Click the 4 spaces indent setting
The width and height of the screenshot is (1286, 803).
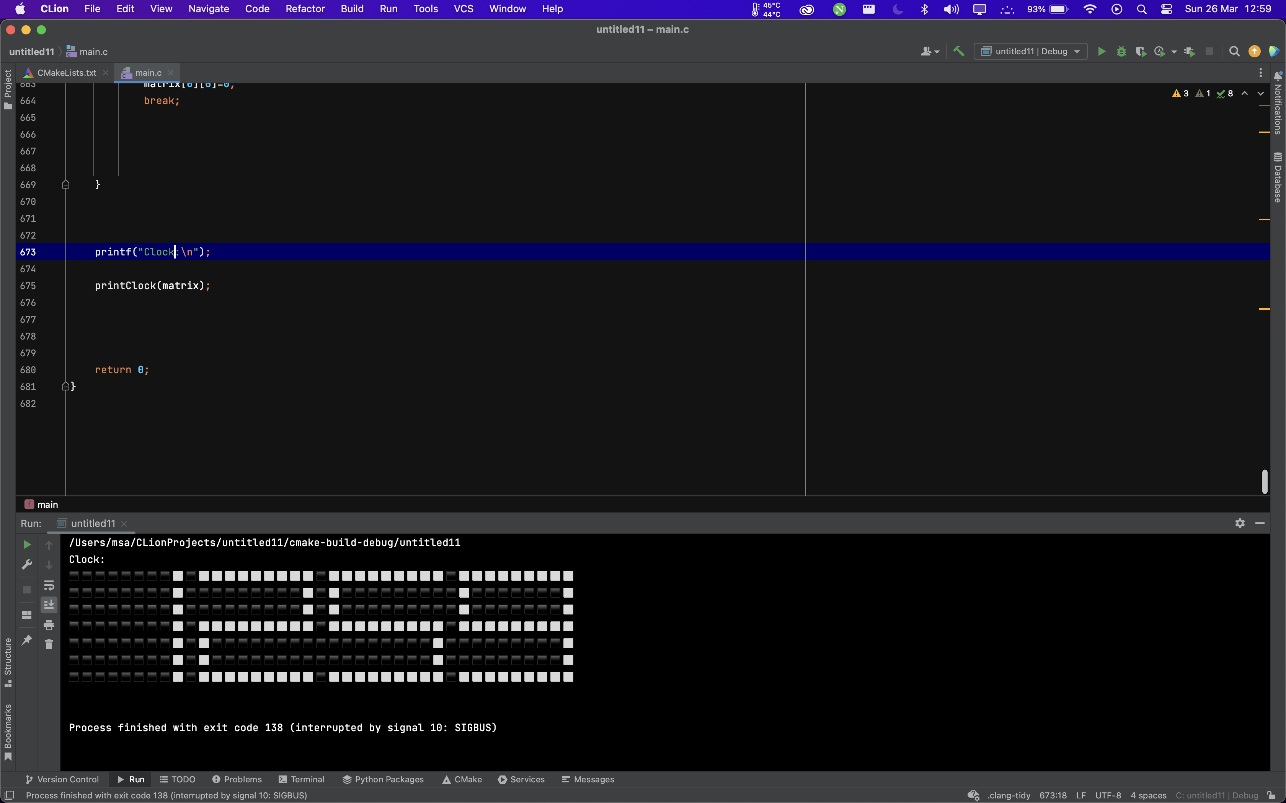(1148, 795)
